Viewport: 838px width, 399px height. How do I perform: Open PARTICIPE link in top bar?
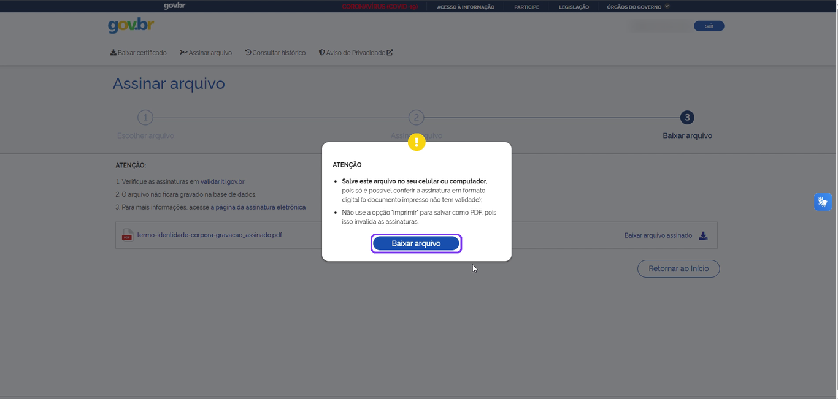(x=526, y=7)
